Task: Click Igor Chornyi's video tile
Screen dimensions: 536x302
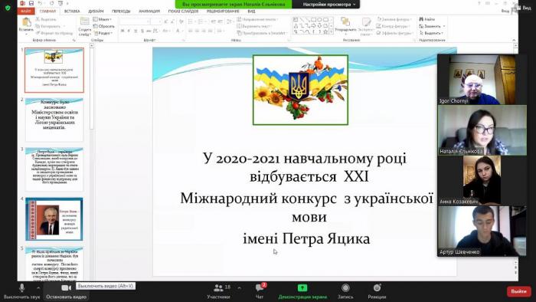Action: pos(482,80)
